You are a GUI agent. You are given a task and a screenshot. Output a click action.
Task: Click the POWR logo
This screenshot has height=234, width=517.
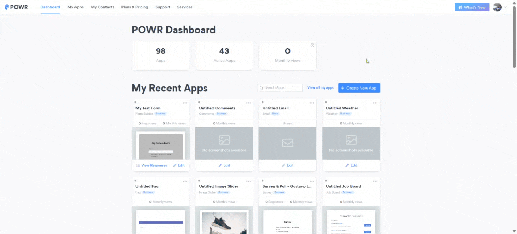16,7
